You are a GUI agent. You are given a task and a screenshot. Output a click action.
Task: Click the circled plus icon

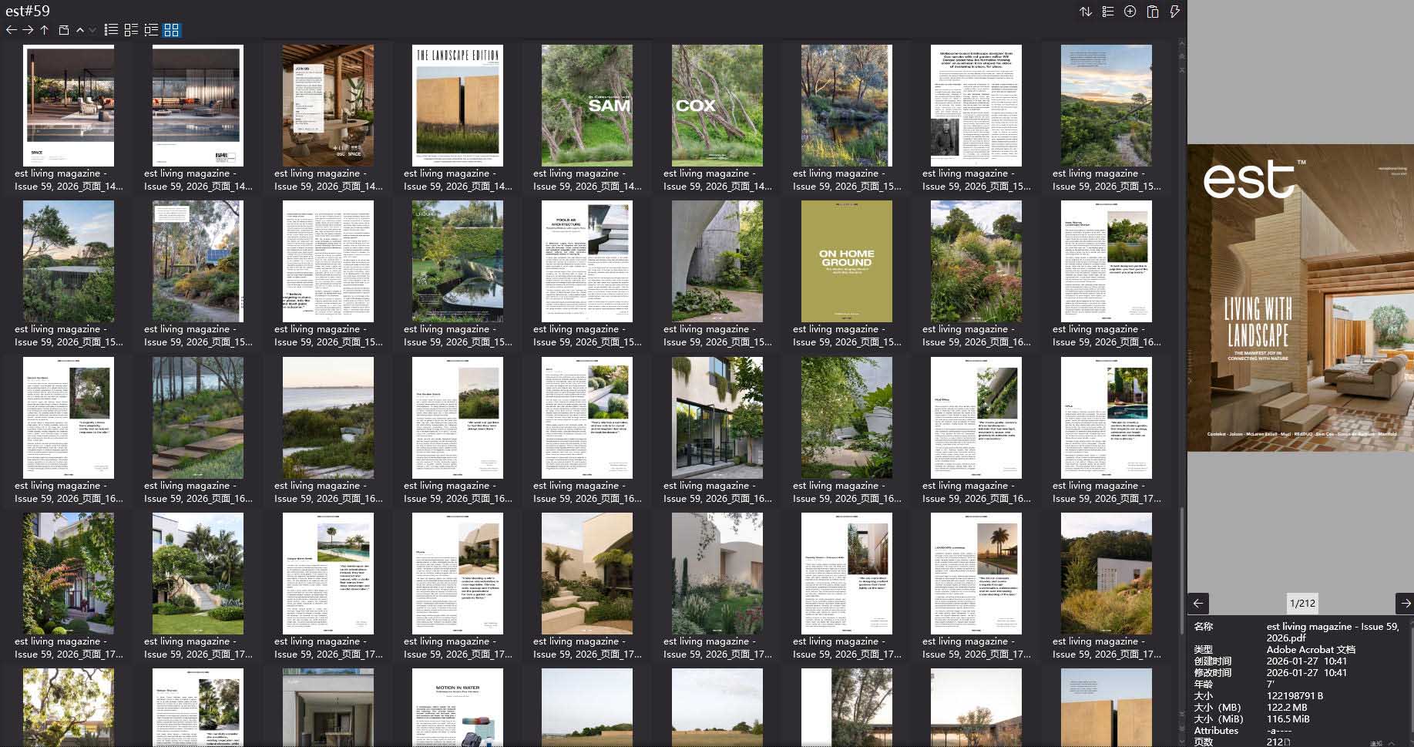pos(1130,12)
